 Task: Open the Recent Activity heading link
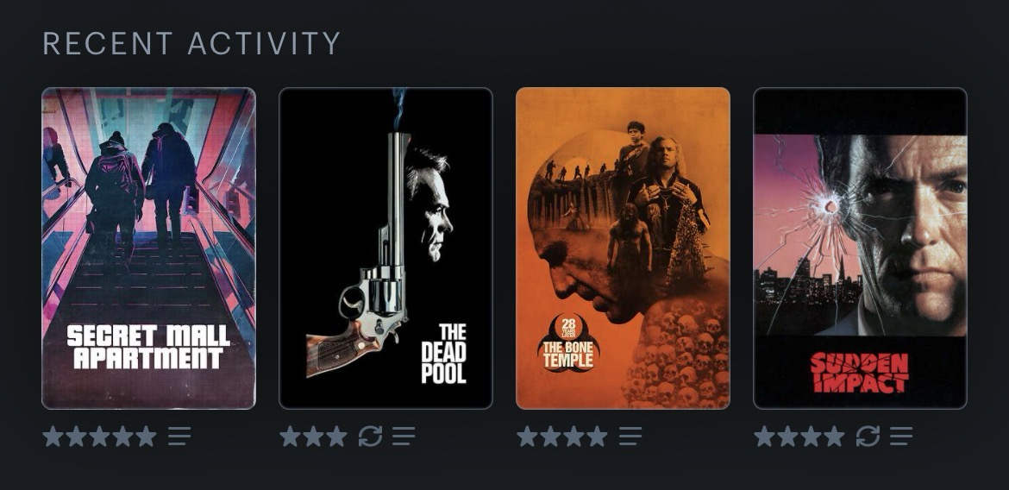tap(191, 44)
